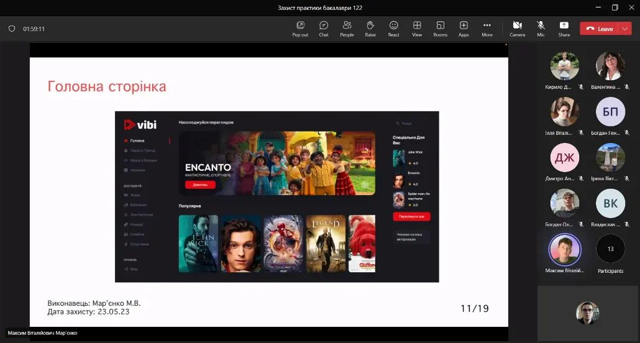Screen dimensions: 640x343
Task: Open the Apps panel
Action: point(464,28)
